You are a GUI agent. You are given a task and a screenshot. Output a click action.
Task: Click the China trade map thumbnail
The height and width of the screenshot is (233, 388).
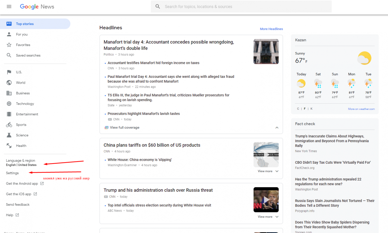click(x=266, y=155)
